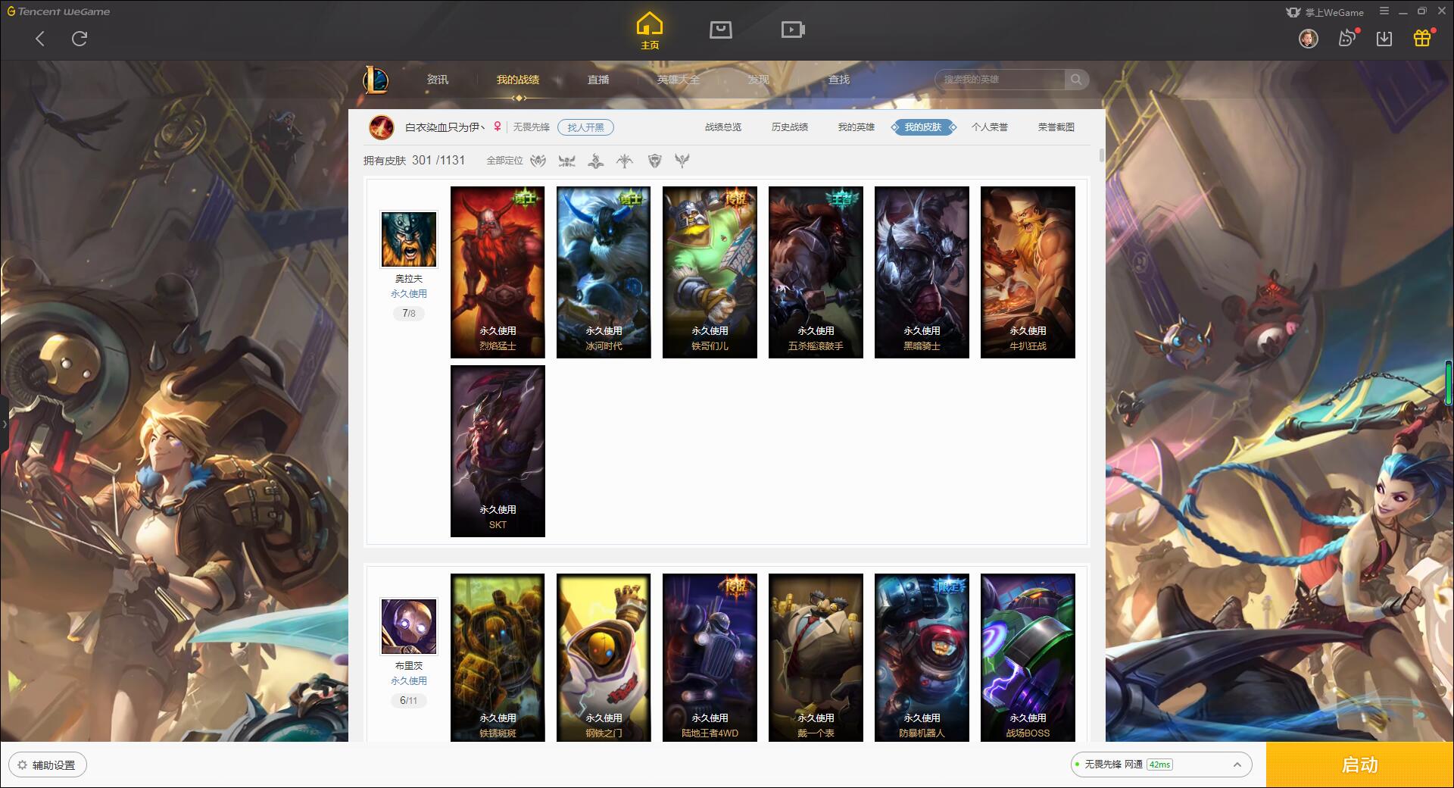Click the 找人开黑 button
The height and width of the screenshot is (788, 1454).
point(585,127)
